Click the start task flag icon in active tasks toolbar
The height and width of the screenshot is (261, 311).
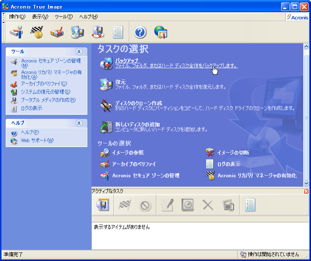125,205
